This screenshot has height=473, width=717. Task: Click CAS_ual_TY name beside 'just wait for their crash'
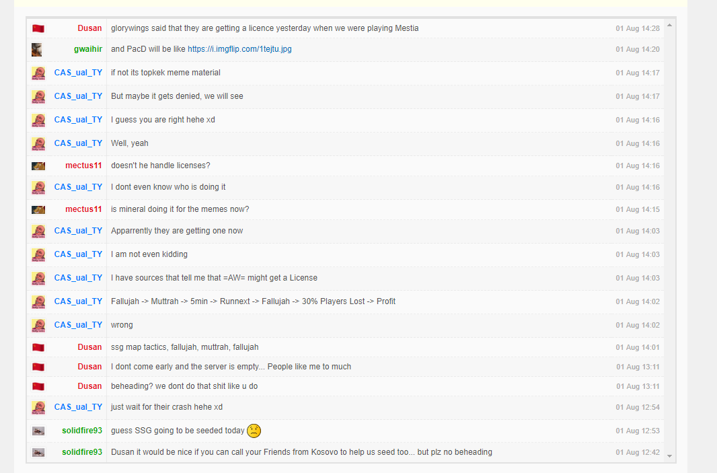pos(78,407)
